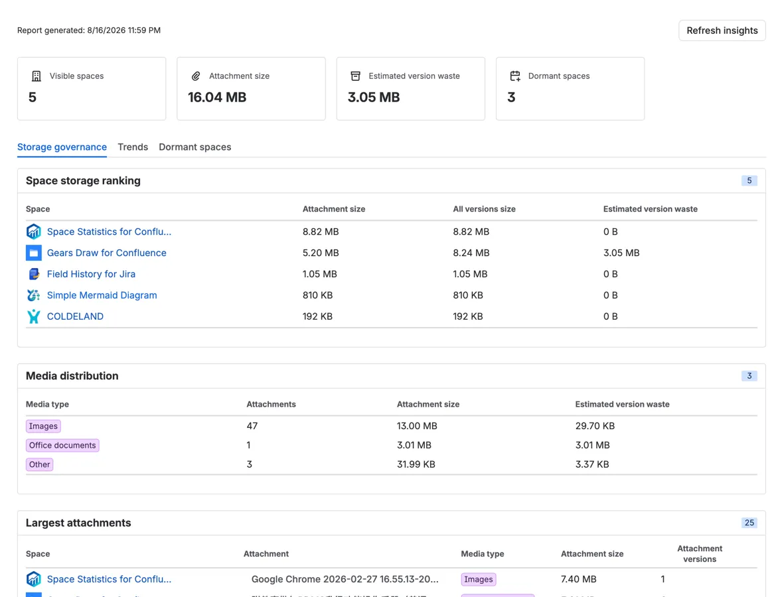
Task: Click the Other media type tag
Action: coord(39,464)
